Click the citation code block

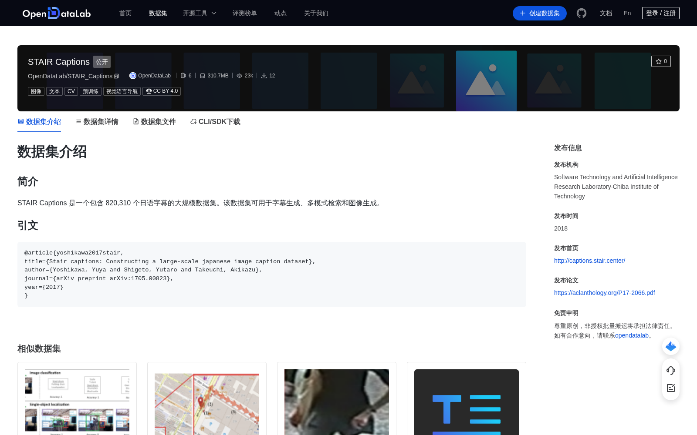click(x=272, y=274)
